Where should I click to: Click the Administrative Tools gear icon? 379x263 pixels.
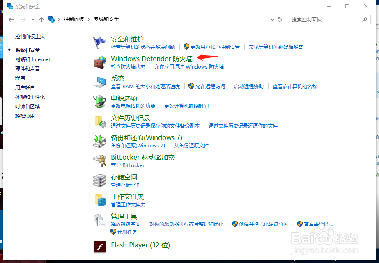100,220
